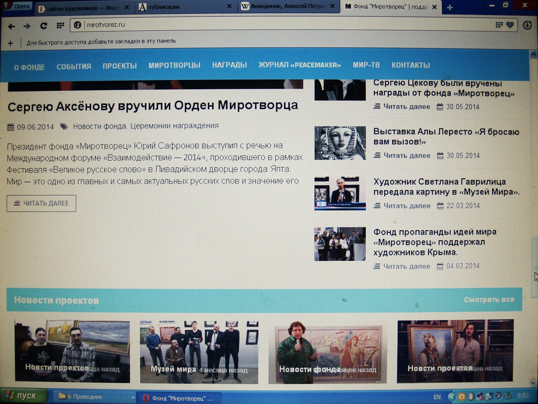Click the 'Церемонии награждения' category tag
This screenshot has width=538, height=404.
(174, 126)
